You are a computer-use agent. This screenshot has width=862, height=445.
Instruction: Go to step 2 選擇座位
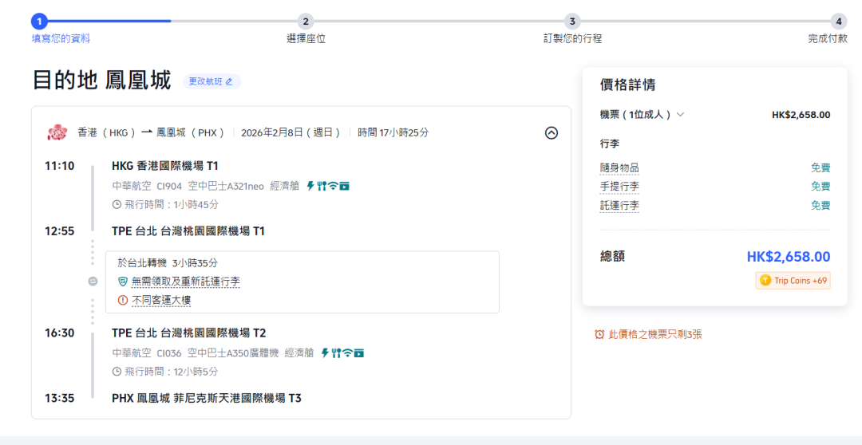click(x=306, y=22)
